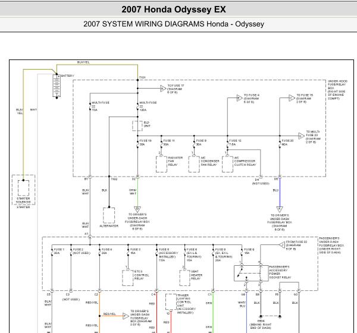Viewport: 357px width, 333px height.
Task: Click the A/C compressor clutch relay box
Action: click(227, 164)
